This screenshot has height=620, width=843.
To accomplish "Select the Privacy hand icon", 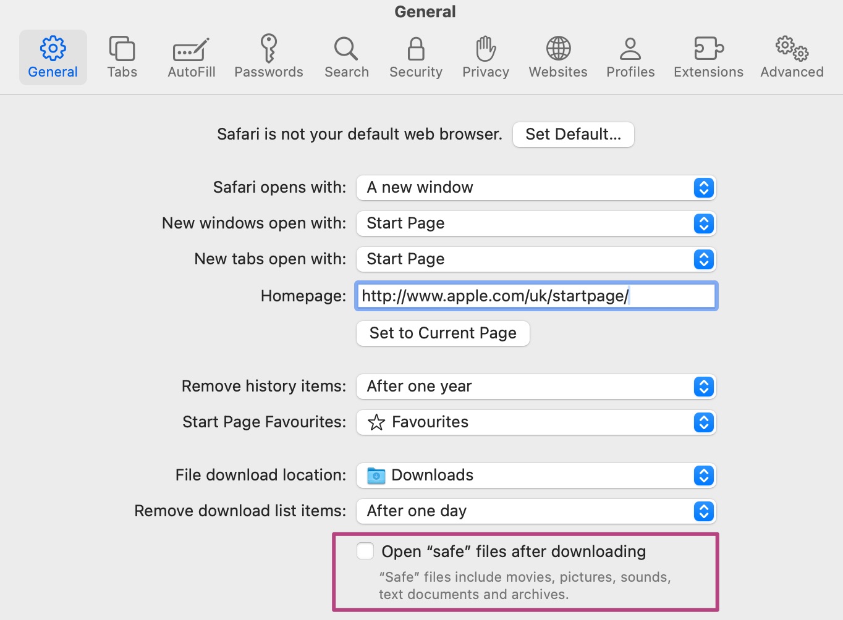I will coord(486,49).
